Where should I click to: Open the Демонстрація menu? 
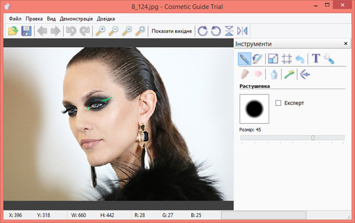(76, 19)
